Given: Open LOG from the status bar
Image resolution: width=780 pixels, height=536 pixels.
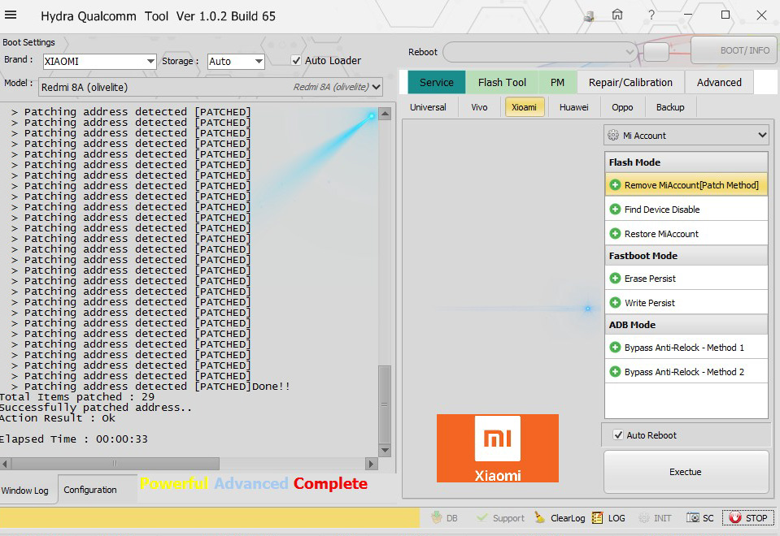Looking at the screenshot, I should [x=598, y=518].
